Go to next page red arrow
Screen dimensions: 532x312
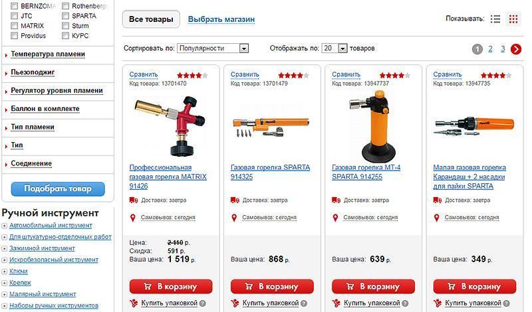click(x=516, y=49)
